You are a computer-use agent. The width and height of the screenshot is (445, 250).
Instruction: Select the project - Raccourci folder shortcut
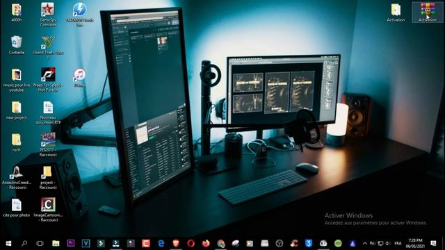point(48,178)
